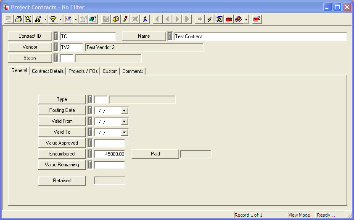
Task: Click the red exit form icon
Action: coord(257,19)
